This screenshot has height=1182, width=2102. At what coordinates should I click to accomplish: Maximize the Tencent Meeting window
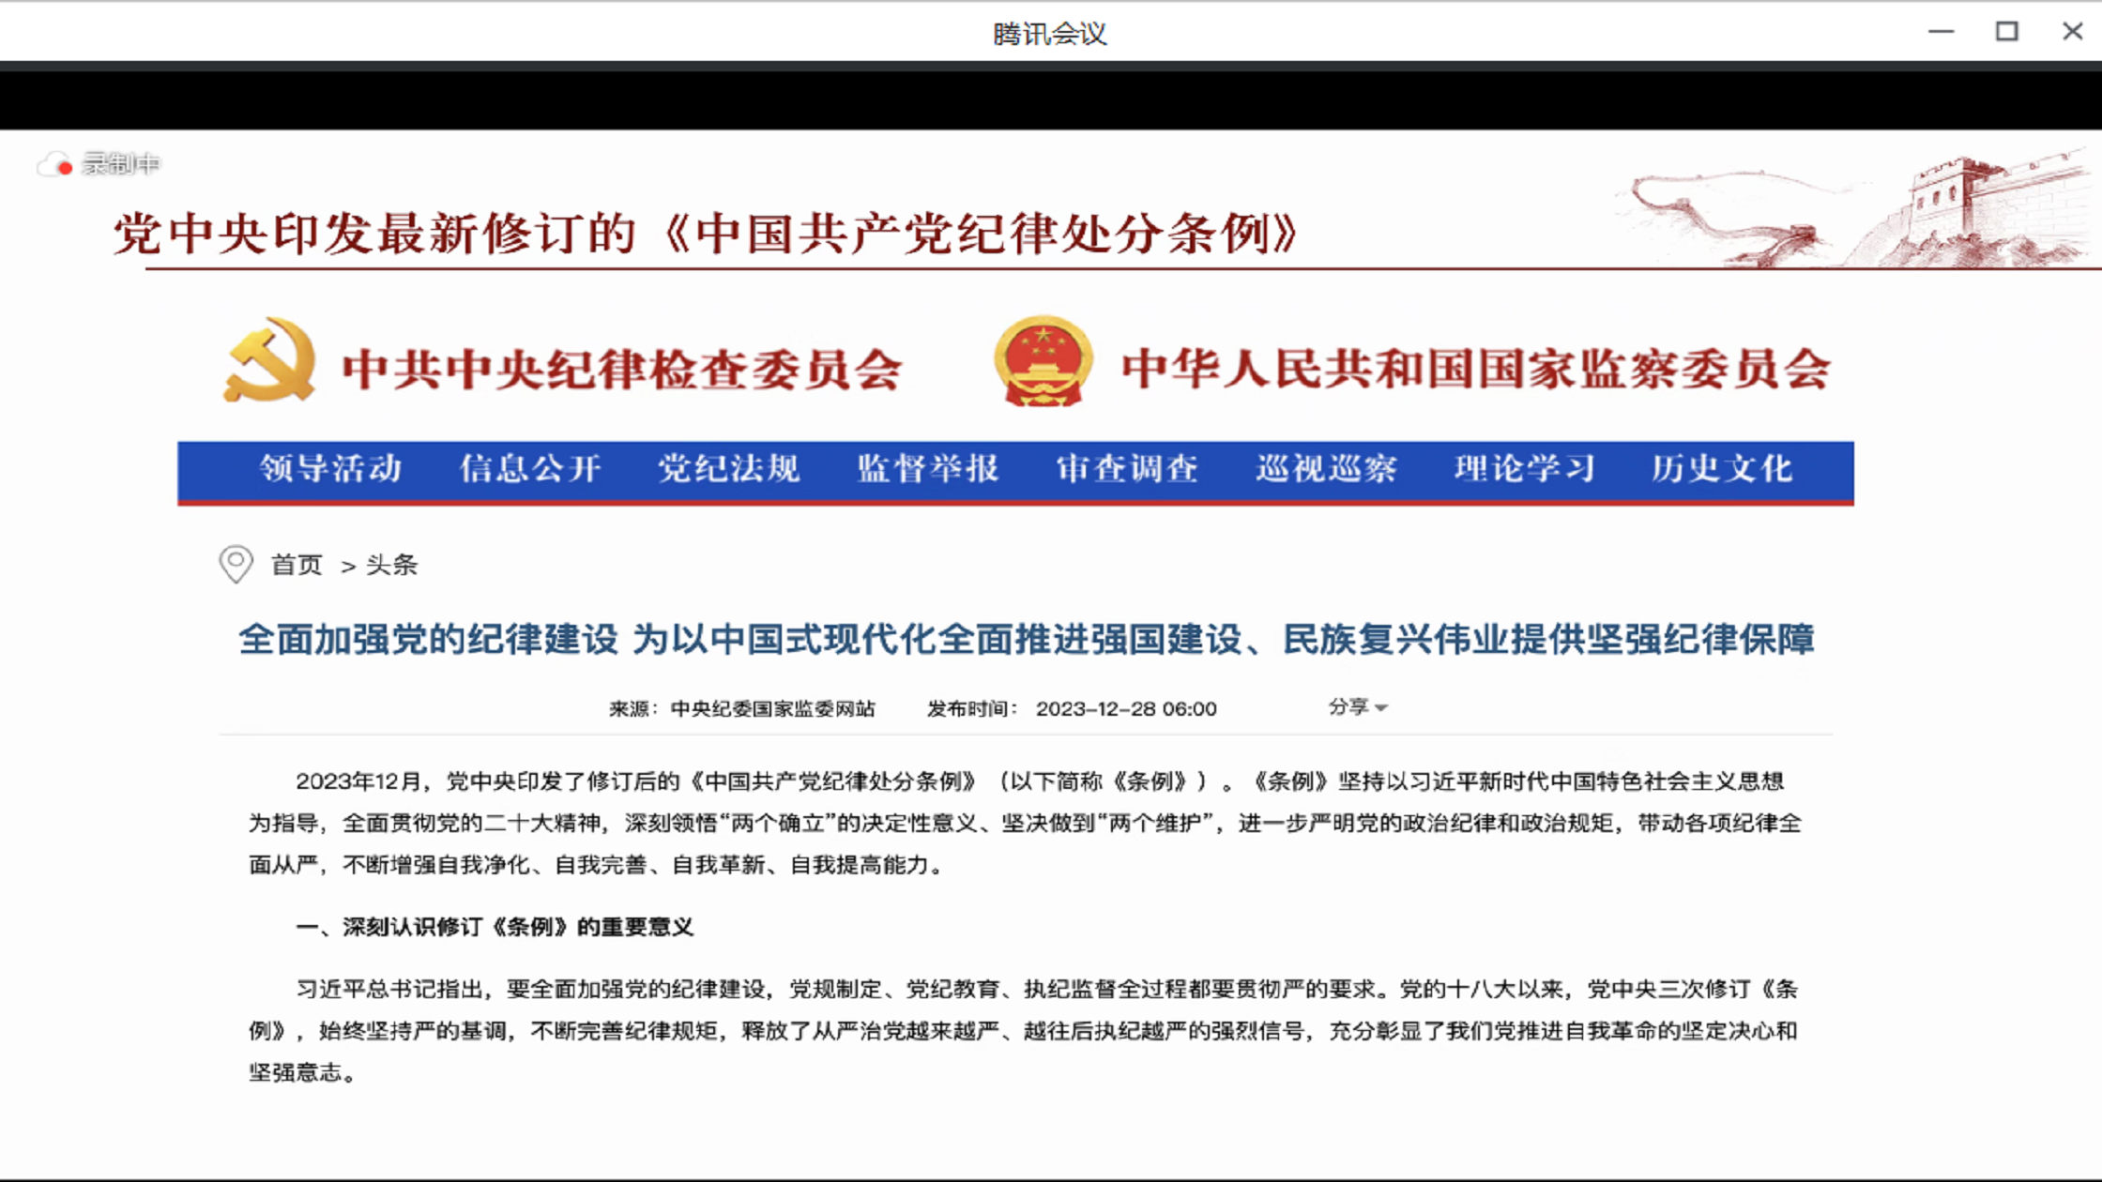pyautogui.click(x=2006, y=32)
